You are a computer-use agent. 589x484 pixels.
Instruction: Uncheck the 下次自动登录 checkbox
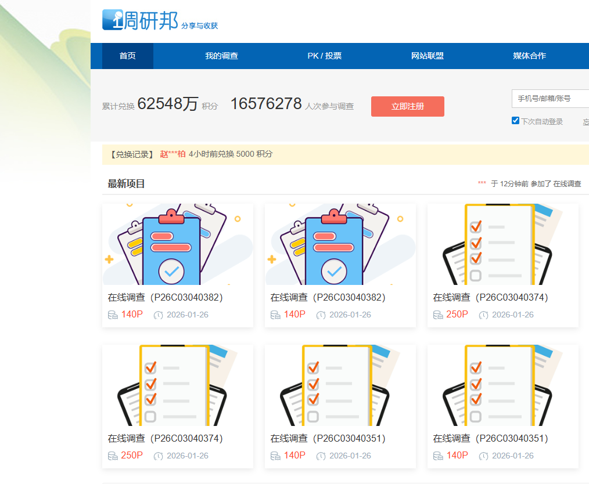515,120
